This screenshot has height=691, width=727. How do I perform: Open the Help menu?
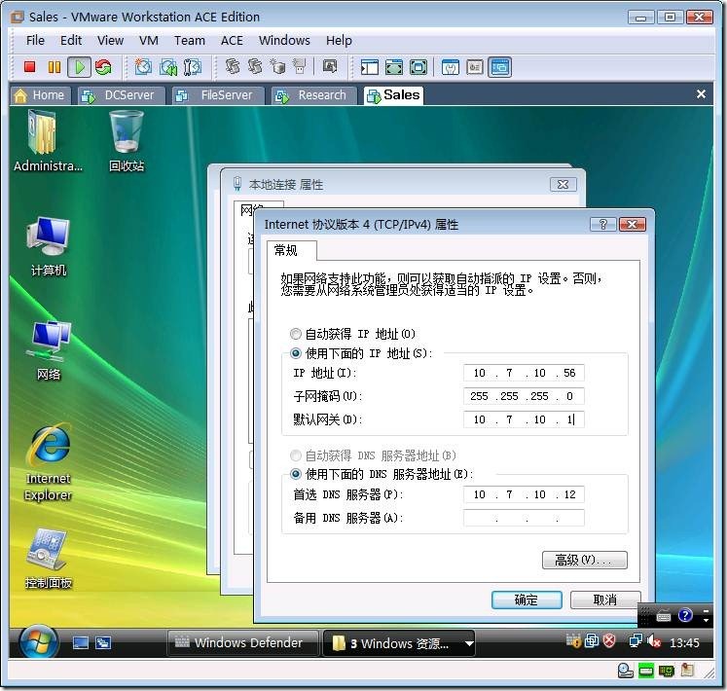pos(339,40)
